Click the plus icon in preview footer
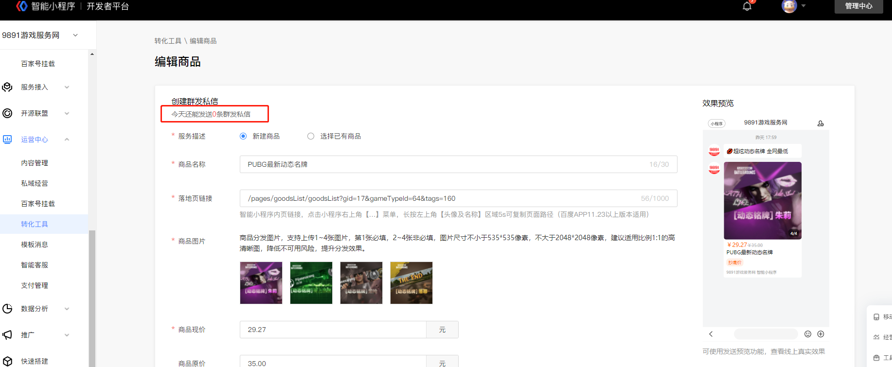Image resolution: width=892 pixels, height=367 pixels. 821,334
